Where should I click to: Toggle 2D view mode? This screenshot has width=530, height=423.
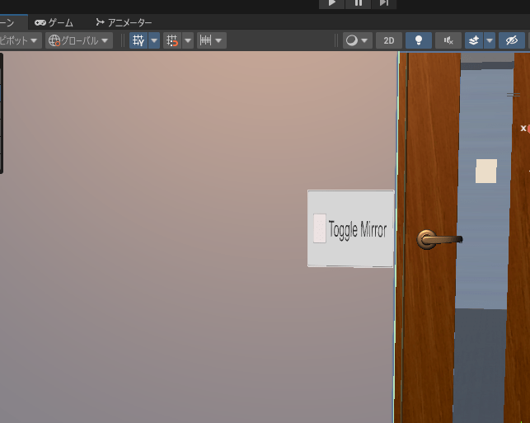click(389, 40)
